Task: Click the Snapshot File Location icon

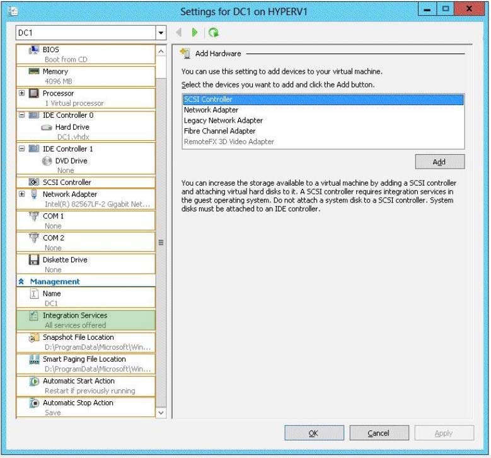Action: [x=34, y=337]
